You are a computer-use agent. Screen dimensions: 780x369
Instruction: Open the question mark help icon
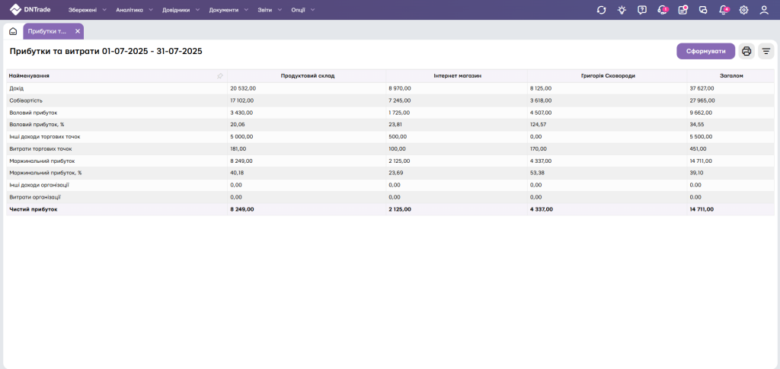(x=642, y=10)
